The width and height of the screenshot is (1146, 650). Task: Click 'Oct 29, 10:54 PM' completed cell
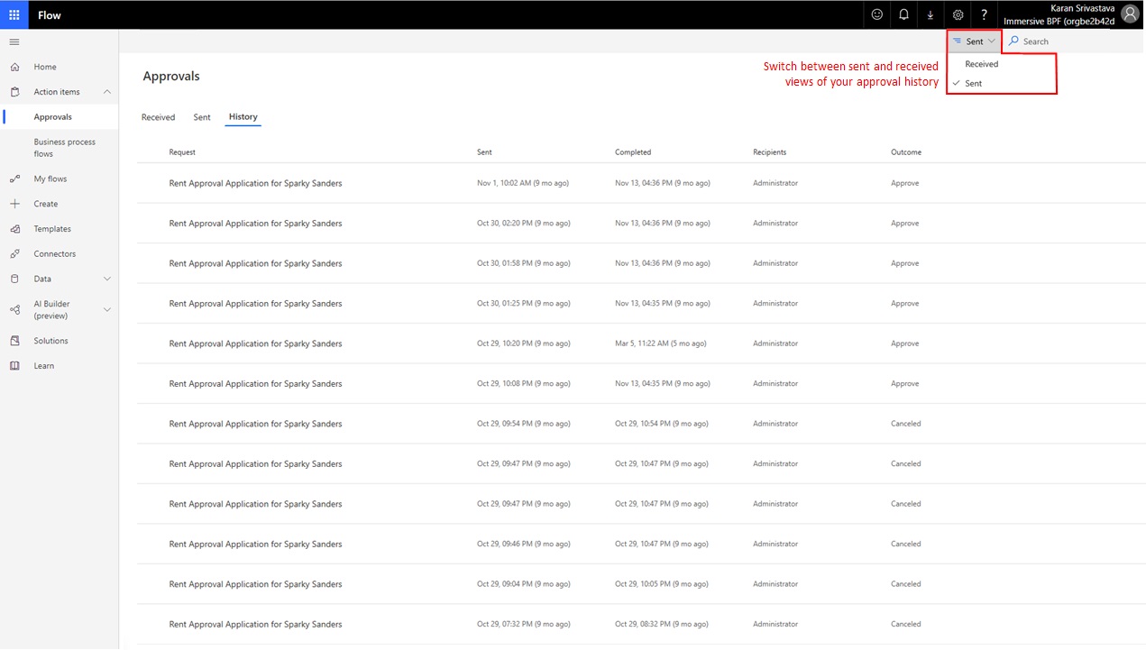tap(662, 424)
